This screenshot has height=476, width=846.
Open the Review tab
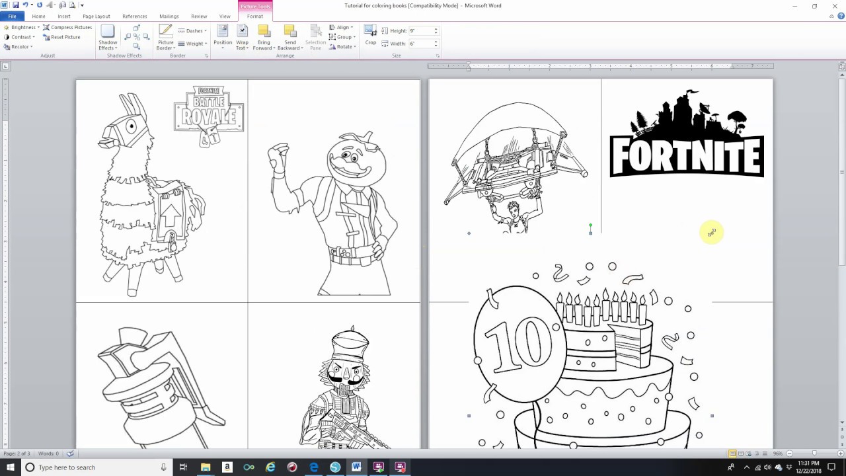point(199,16)
